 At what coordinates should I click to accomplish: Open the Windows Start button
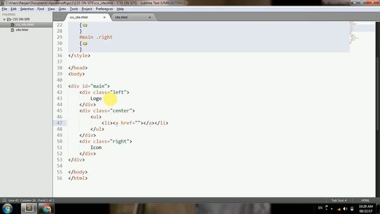[x=7, y=209]
